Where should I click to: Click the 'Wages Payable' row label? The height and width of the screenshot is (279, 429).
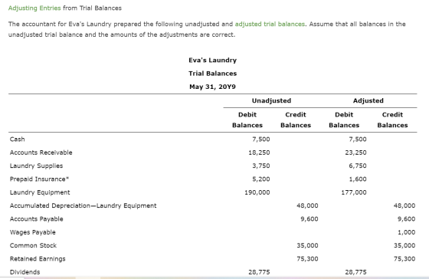pyautogui.click(x=33, y=232)
